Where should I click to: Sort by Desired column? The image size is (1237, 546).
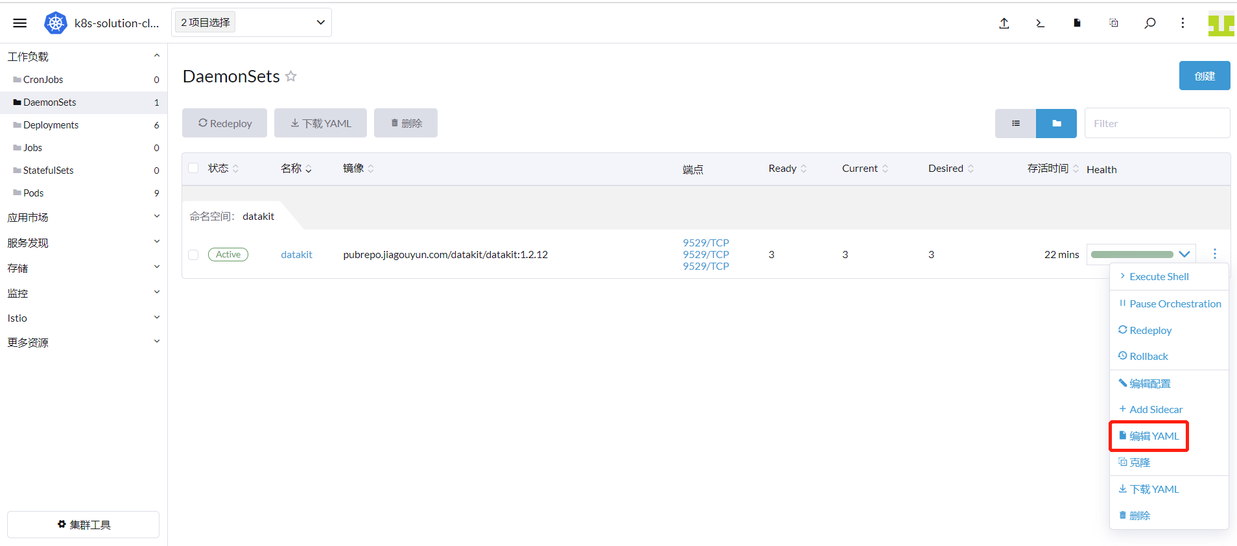(x=951, y=169)
